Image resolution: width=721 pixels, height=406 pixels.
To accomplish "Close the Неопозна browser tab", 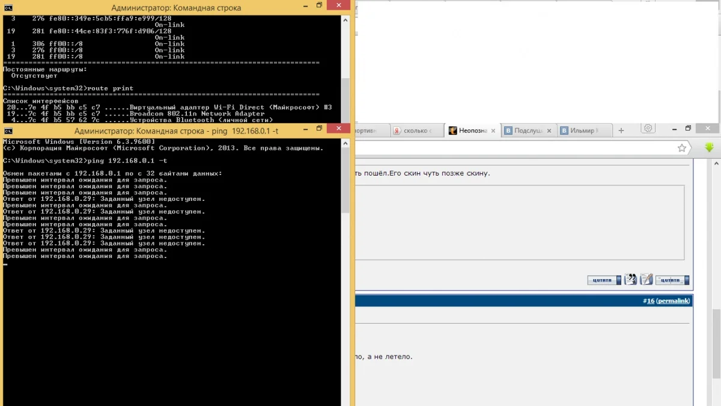I will pos(493,131).
